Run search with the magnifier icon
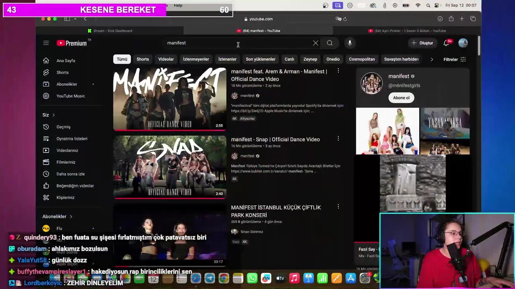 (x=330, y=43)
